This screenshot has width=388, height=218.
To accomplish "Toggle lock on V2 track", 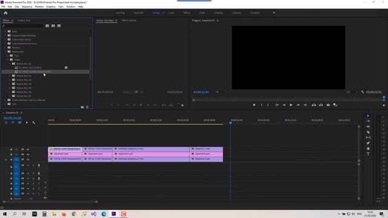I will (11, 154).
